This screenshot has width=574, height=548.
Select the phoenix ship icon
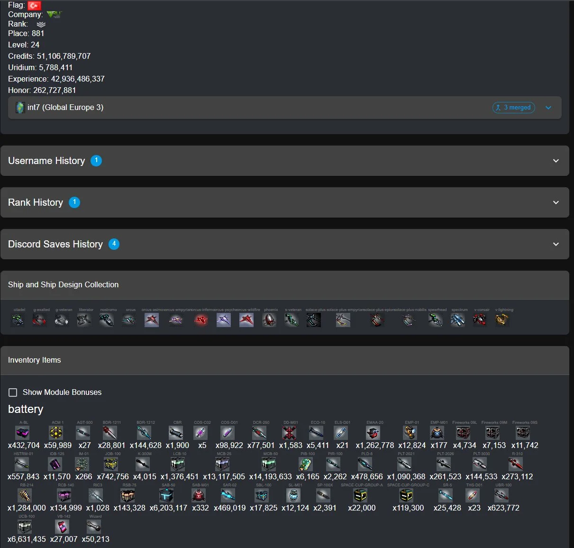click(x=269, y=320)
